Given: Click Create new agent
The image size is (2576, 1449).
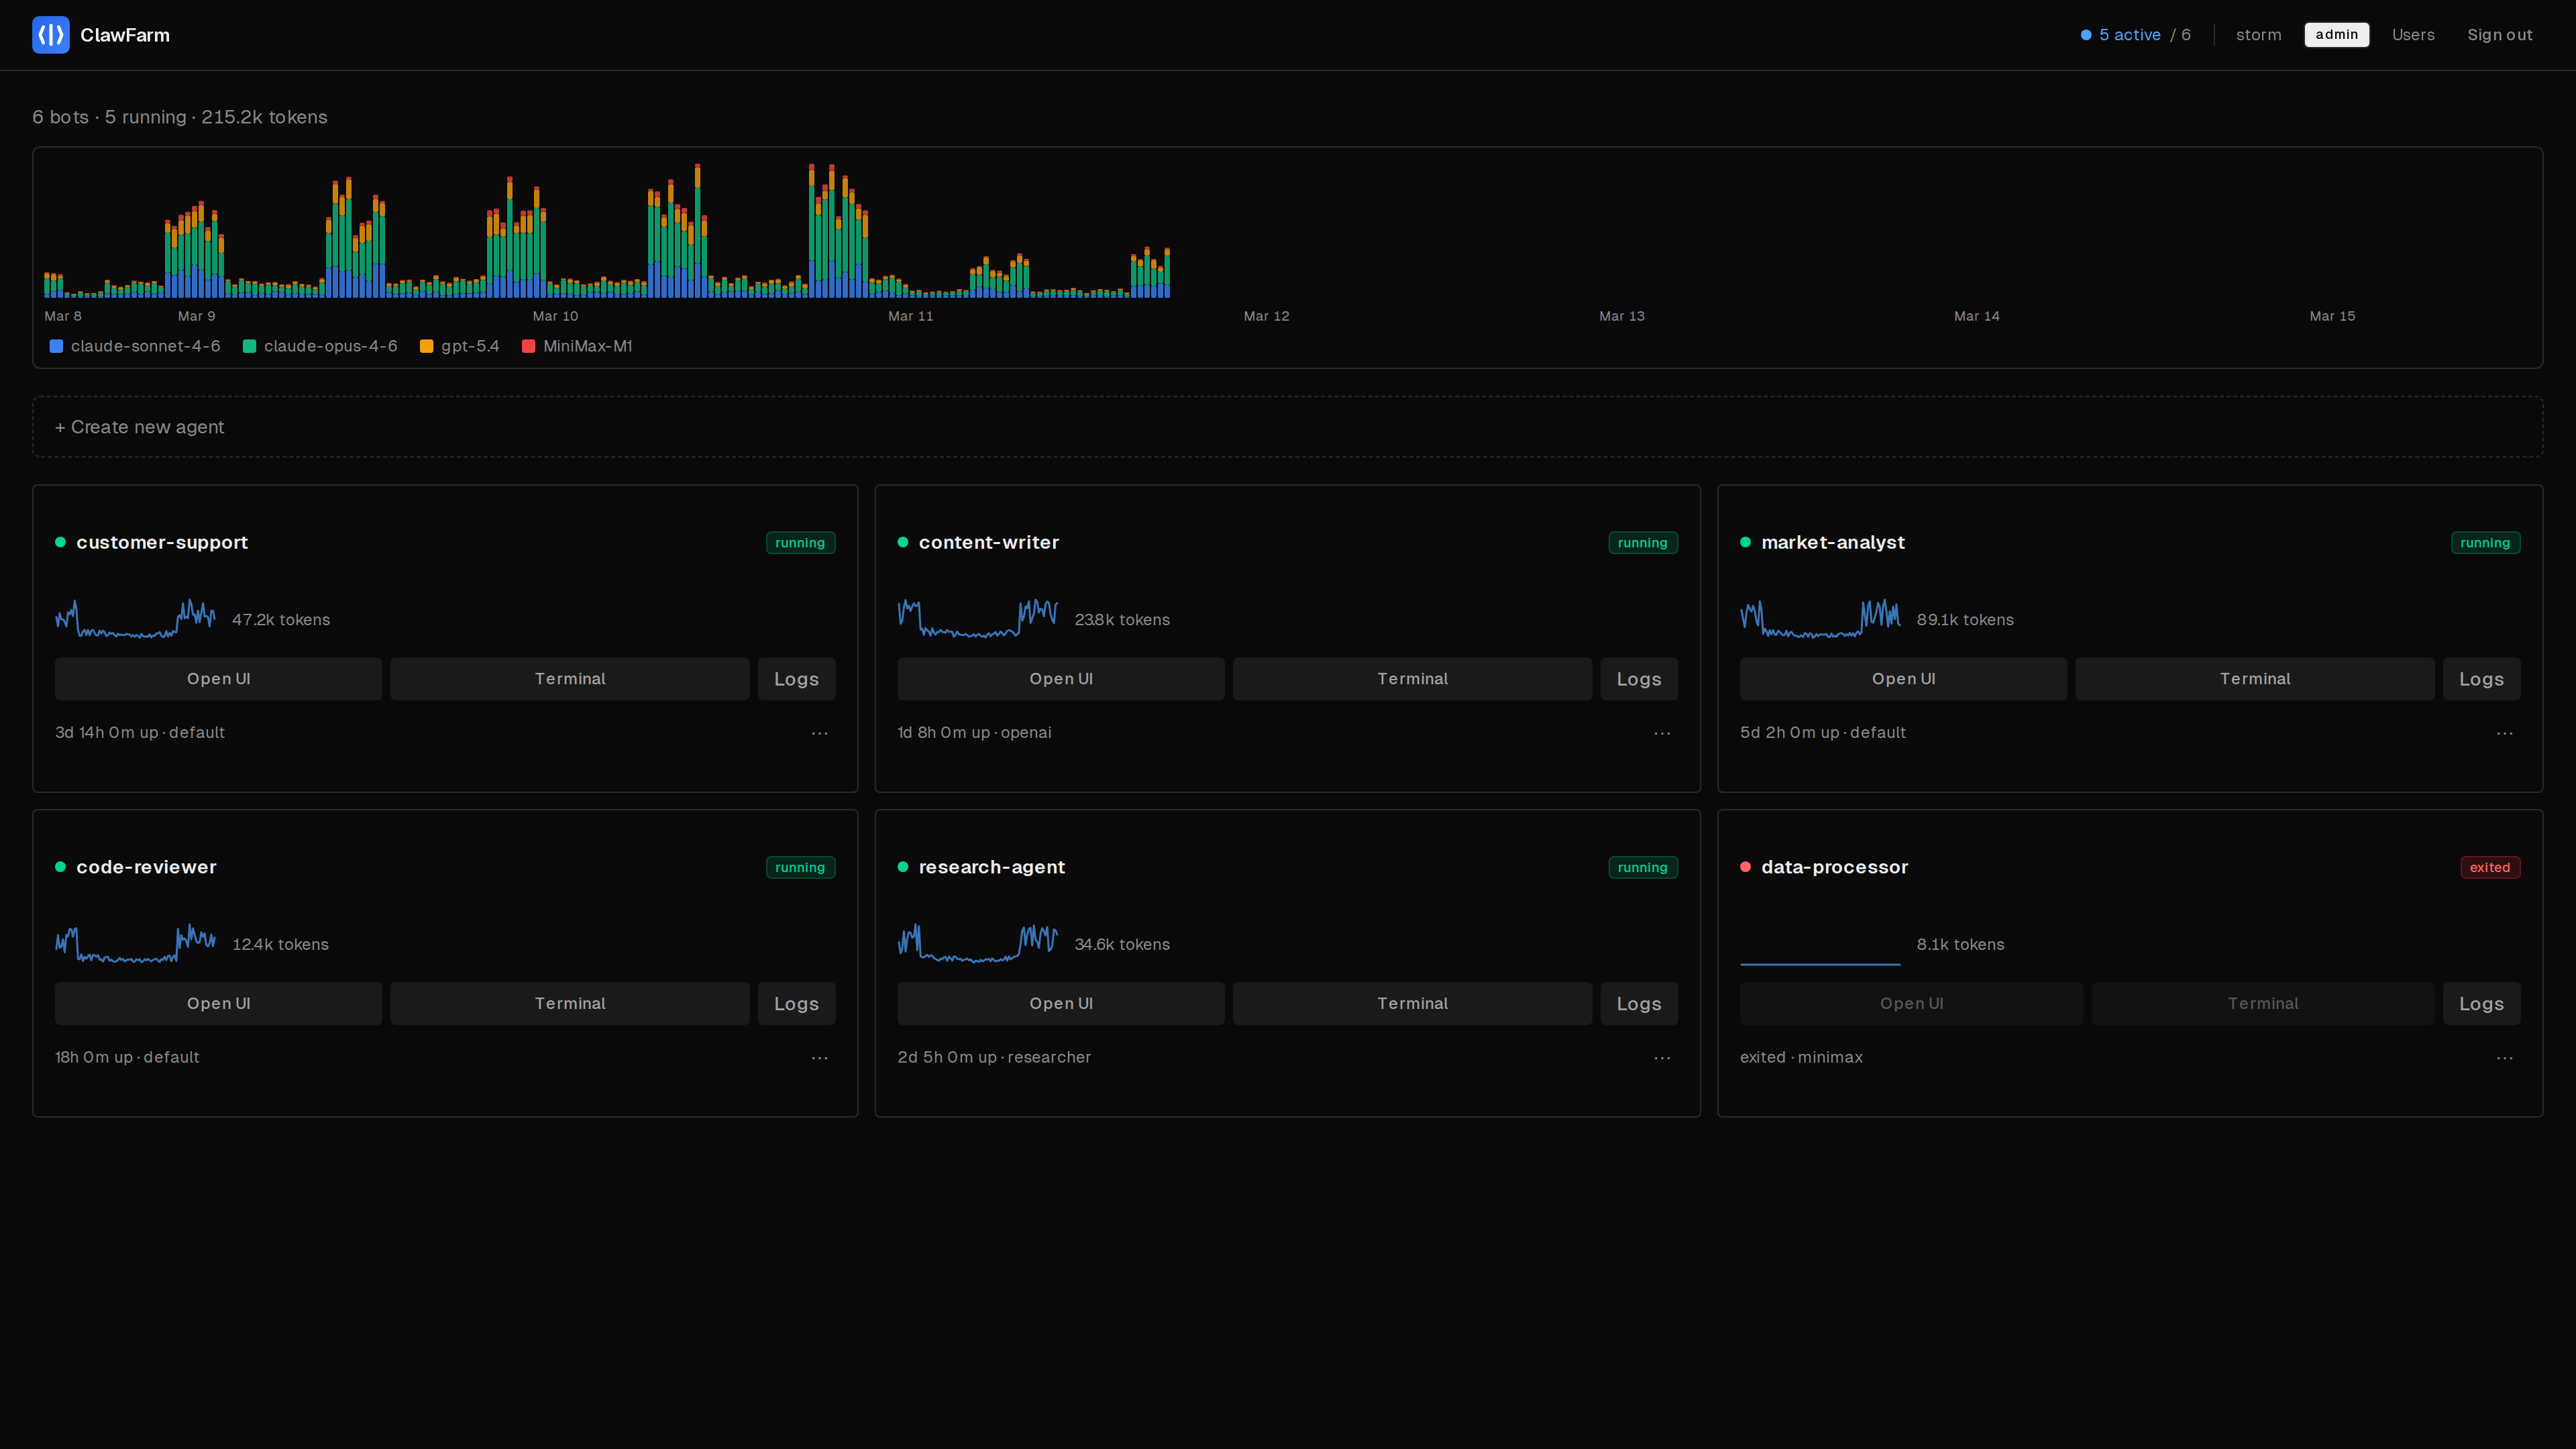Looking at the screenshot, I should pyautogui.click(x=140, y=426).
